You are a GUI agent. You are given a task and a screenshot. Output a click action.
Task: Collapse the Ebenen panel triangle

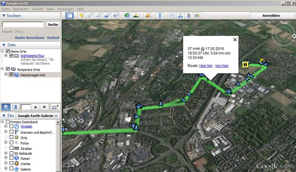pos(4,116)
